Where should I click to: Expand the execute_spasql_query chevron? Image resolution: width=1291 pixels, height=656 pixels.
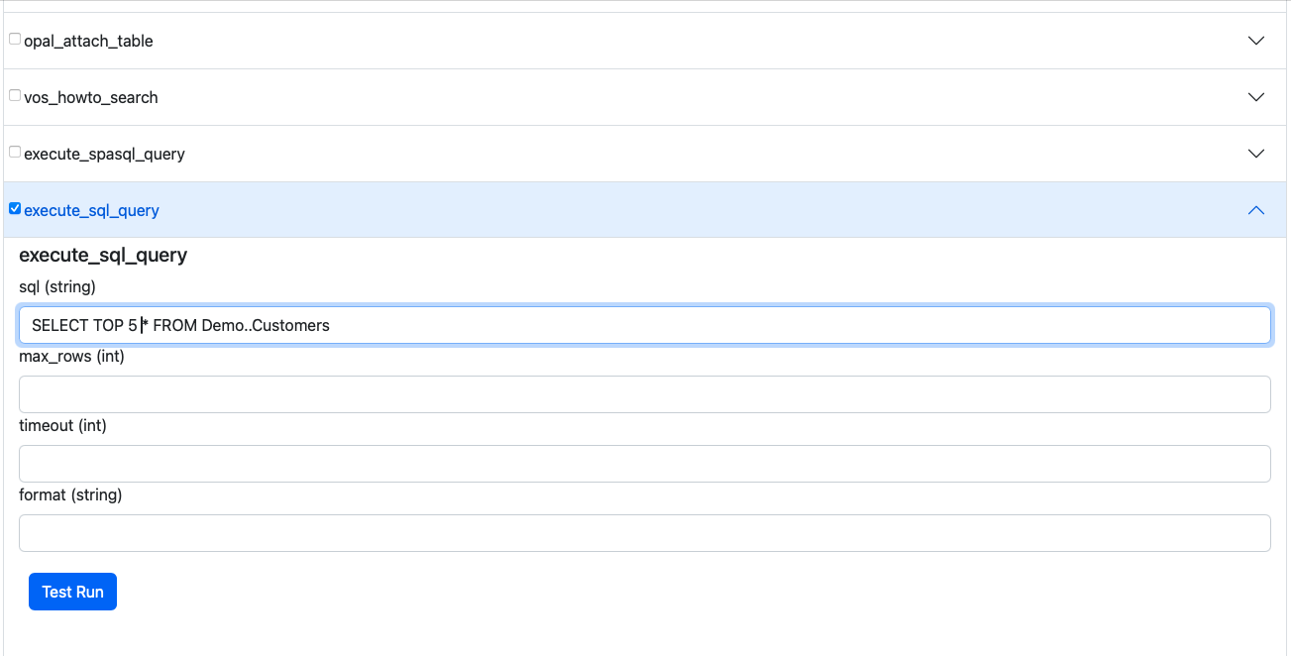[1256, 154]
